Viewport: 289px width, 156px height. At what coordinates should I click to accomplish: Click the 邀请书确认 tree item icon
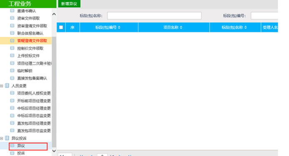point(12,11)
